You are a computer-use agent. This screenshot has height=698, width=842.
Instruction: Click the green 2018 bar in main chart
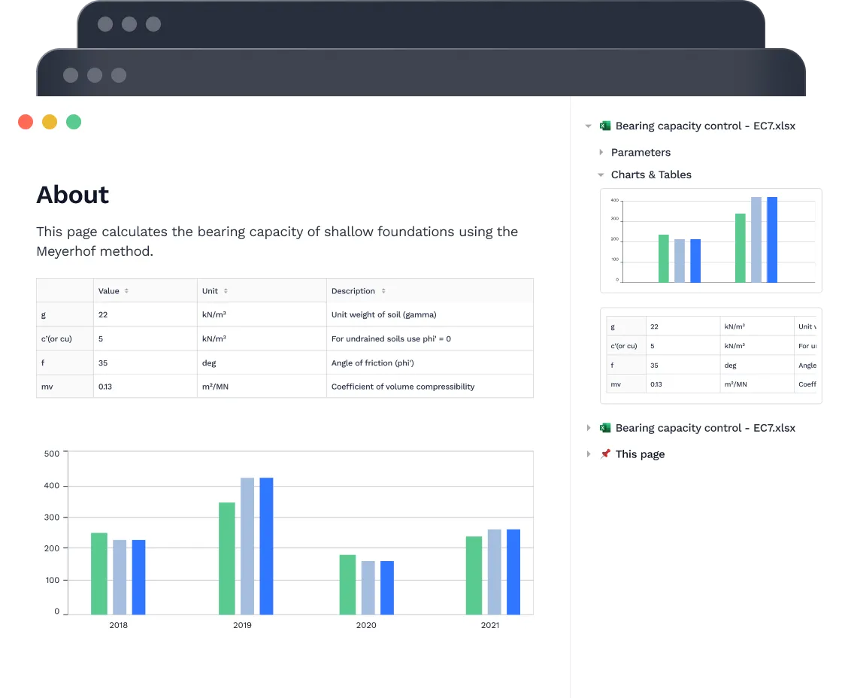99,574
